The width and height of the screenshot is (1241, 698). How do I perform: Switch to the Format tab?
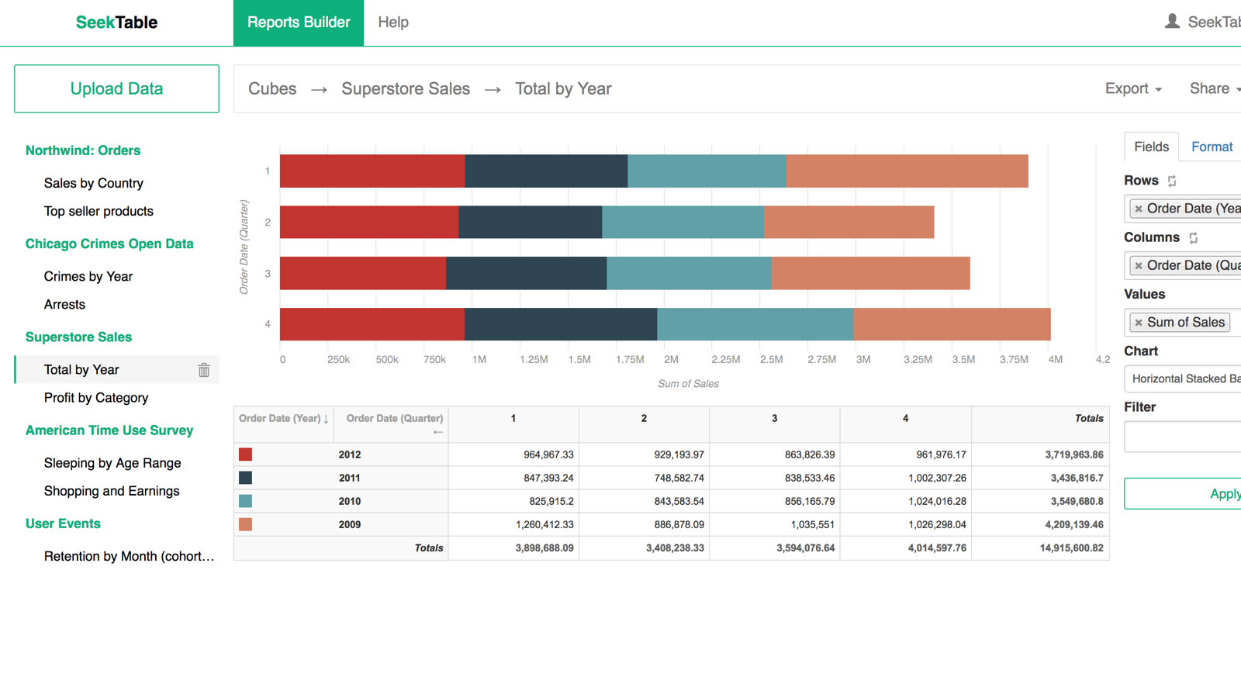[x=1212, y=147]
